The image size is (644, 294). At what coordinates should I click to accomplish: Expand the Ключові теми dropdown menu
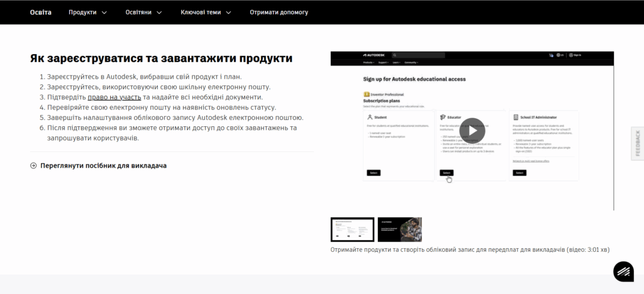pyautogui.click(x=206, y=12)
